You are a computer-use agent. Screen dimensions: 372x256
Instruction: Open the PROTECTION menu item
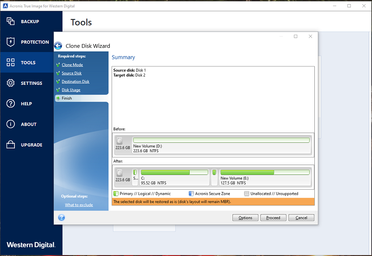(35, 42)
